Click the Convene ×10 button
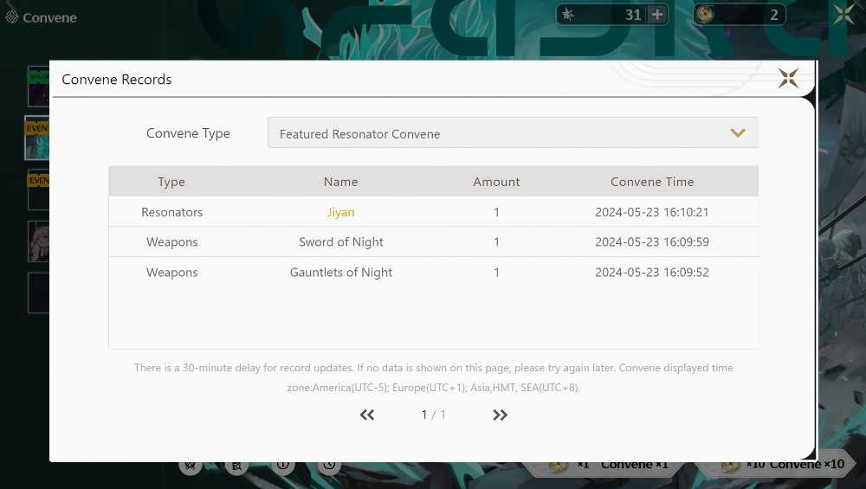866x489 pixels. (x=779, y=465)
